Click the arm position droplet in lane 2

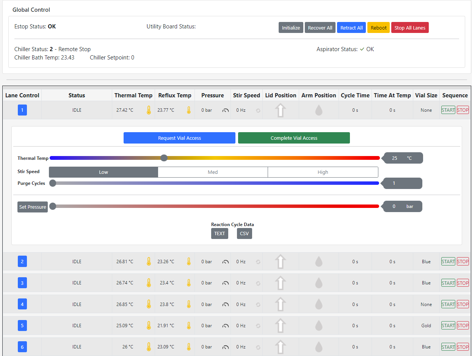coord(319,261)
